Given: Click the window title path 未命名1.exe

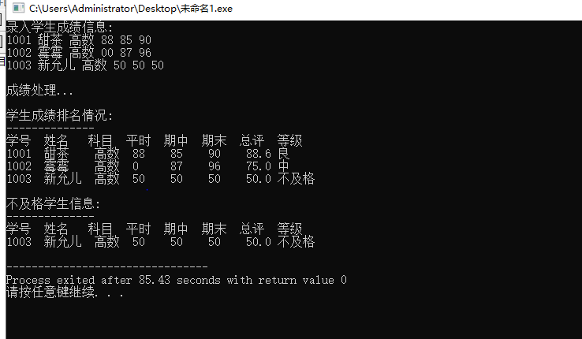Looking at the screenshot, I should tap(131, 8).
